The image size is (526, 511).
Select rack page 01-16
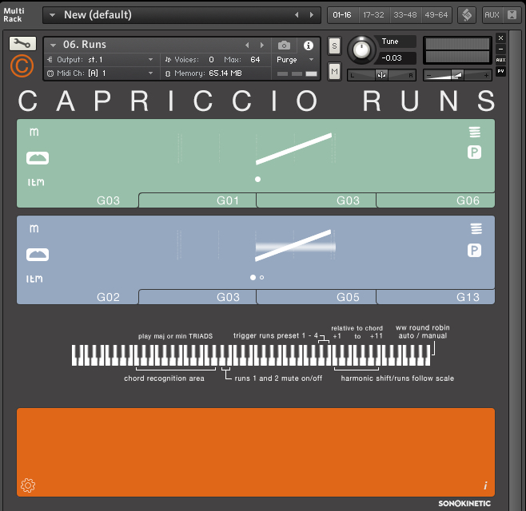click(342, 14)
